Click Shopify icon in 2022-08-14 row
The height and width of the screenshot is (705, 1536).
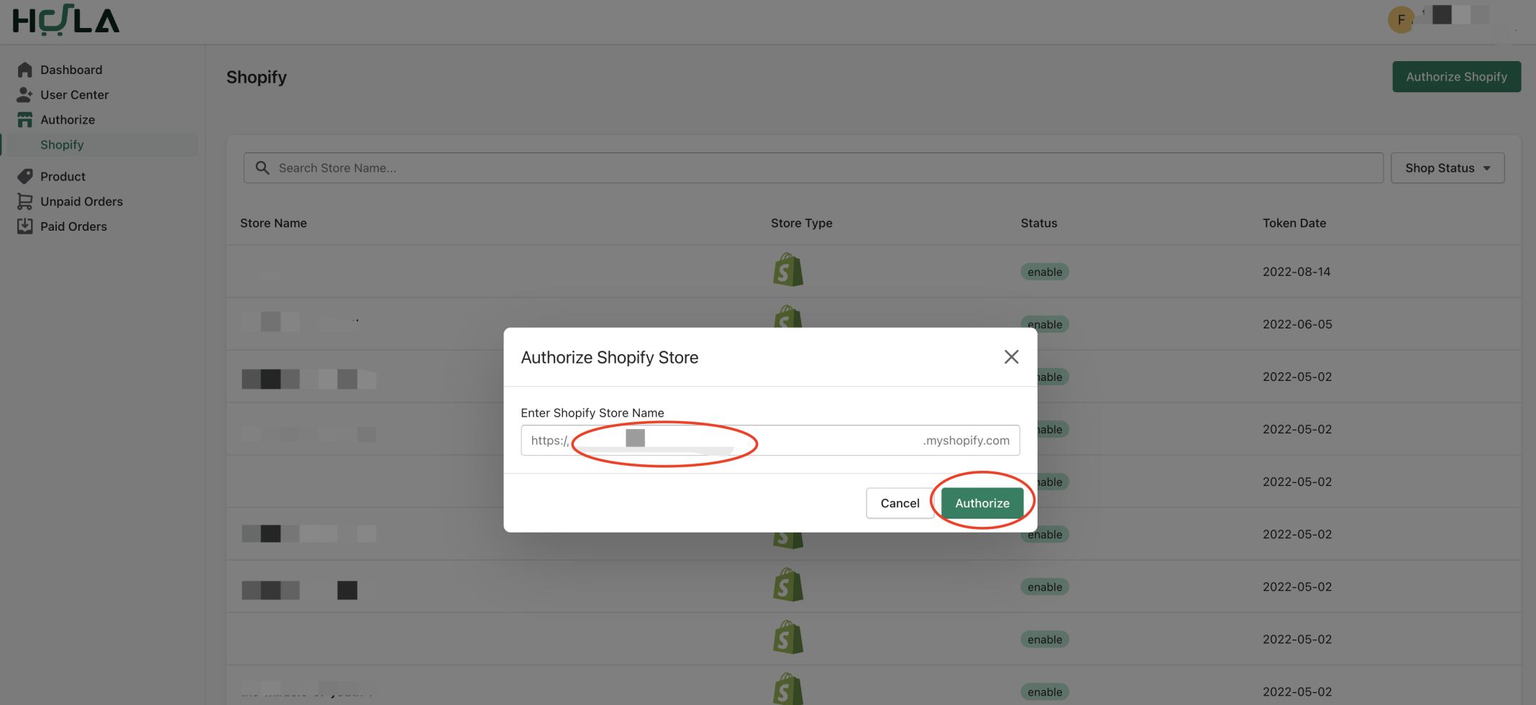tap(788, 270)
